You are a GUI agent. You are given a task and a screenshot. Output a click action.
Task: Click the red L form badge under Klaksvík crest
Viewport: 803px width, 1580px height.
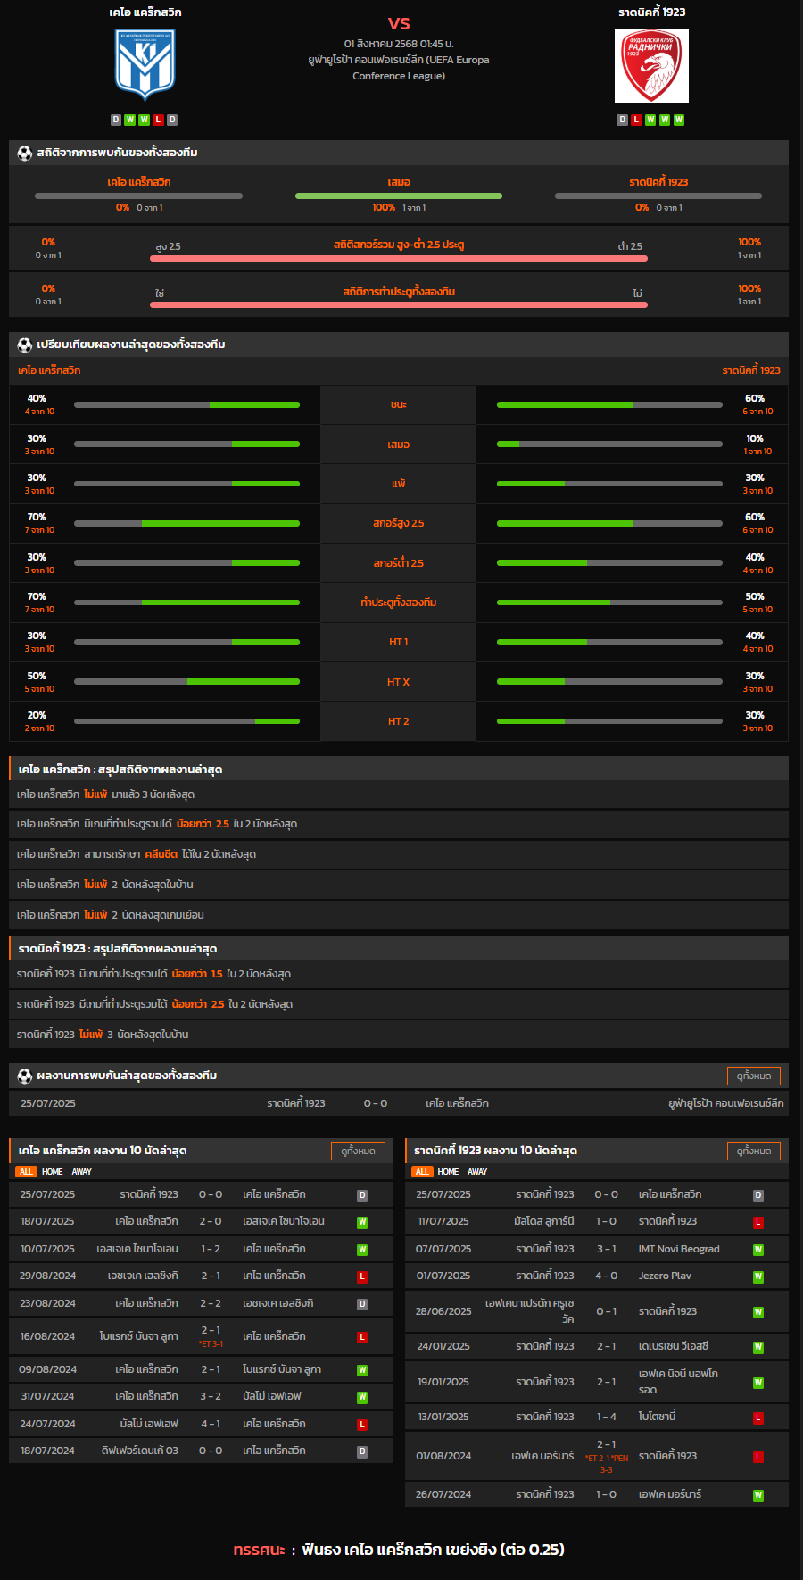click(158, 120)
